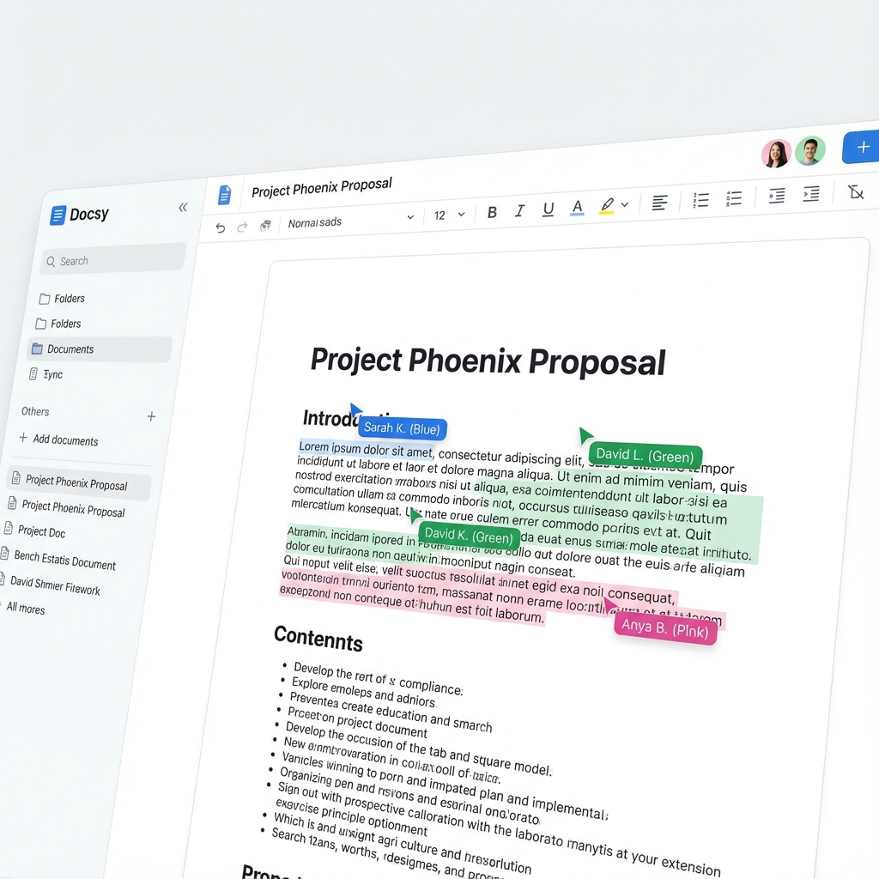Expand the highlight color dropdown arrow
This screenshot has height=879, width=879.
point(625,204)
